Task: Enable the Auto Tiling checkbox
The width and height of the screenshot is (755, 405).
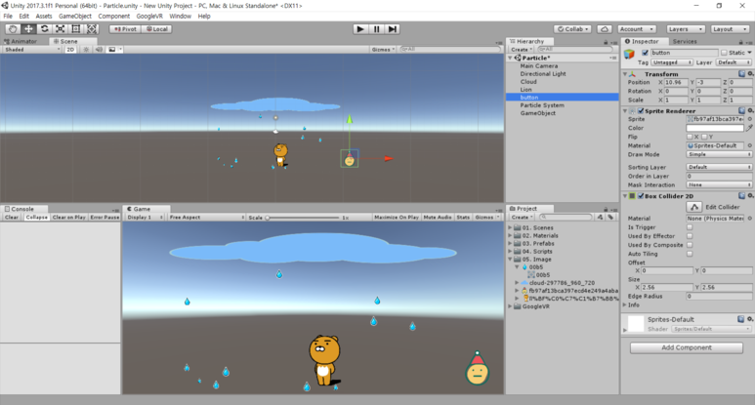Action: (690, 254)
